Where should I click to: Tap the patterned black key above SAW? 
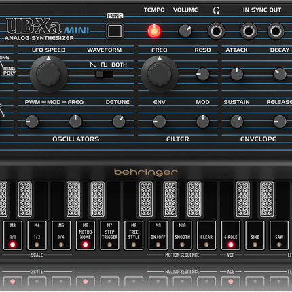tap(267, 199)
